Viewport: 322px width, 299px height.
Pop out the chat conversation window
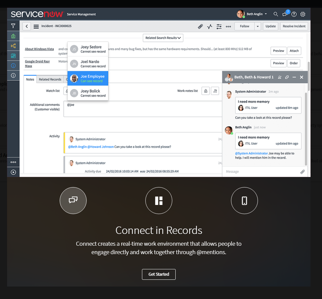(x=287, y=77)
